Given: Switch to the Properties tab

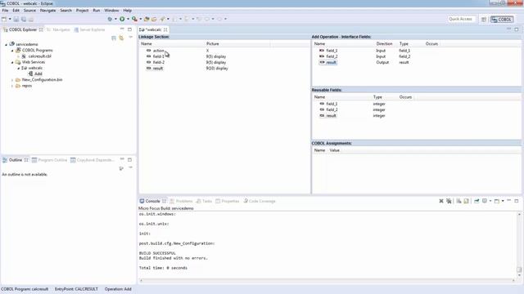Looking at the screenshot, I should (x=228, y=201).
